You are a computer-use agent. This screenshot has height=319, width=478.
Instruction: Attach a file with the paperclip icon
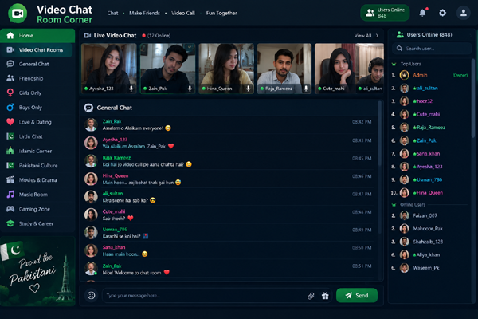[x=311, y=296]
